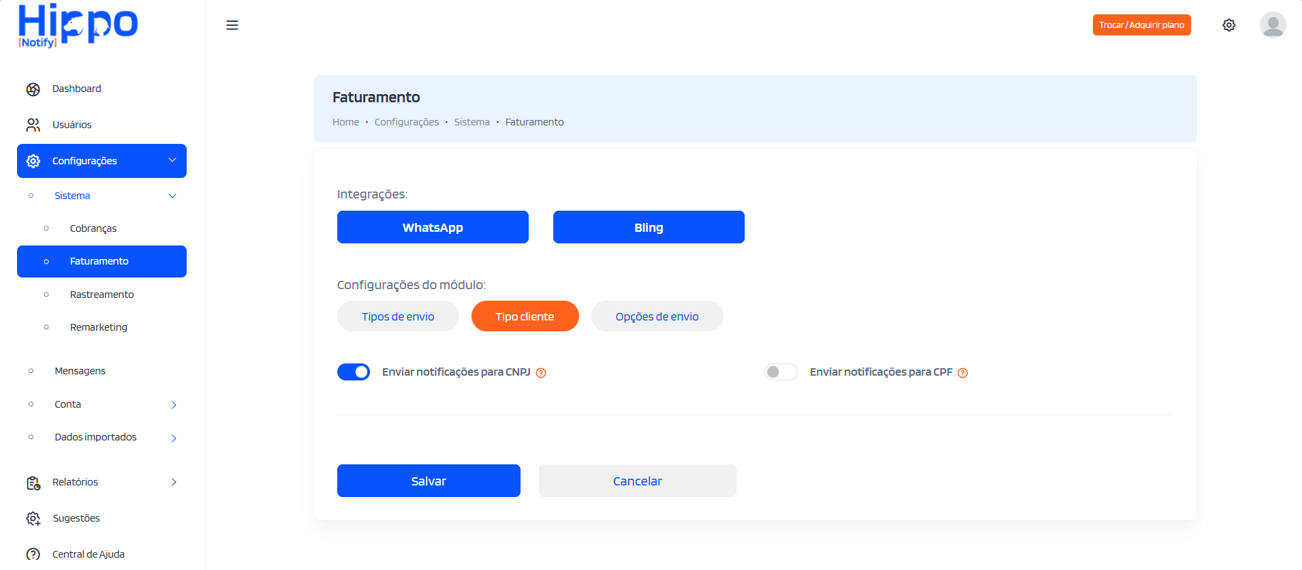Click the Dashboard icon in sidebar
Image resolution: width=1302 pixels, height=570 pixels.
coord(33,89)
